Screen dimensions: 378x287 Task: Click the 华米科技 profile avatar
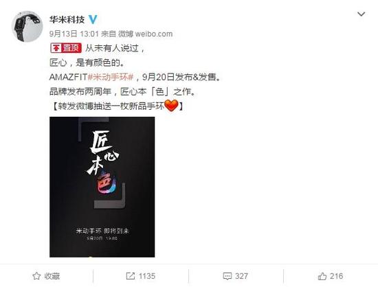[x=27, y=26]
